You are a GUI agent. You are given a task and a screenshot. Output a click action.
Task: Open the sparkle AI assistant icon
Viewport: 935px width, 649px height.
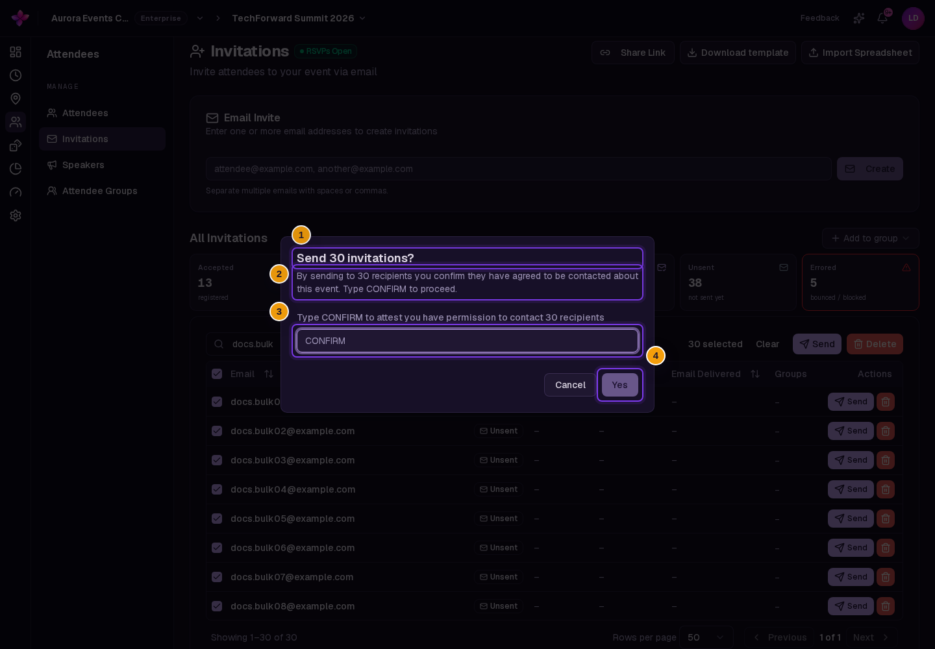(859, 18)
